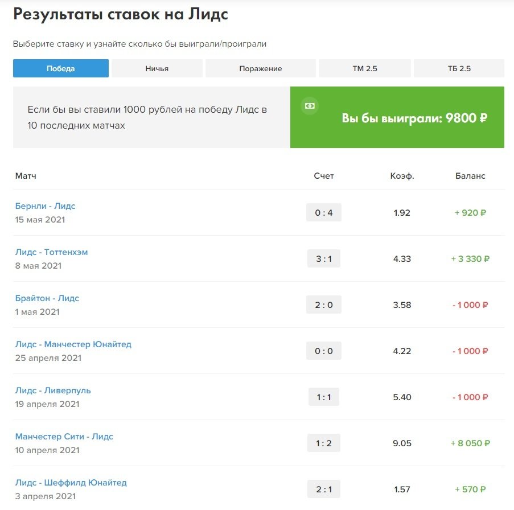514x510 pixels.
Task: Select the ТМ 2.5 bet tab
Action: [364, 68]
